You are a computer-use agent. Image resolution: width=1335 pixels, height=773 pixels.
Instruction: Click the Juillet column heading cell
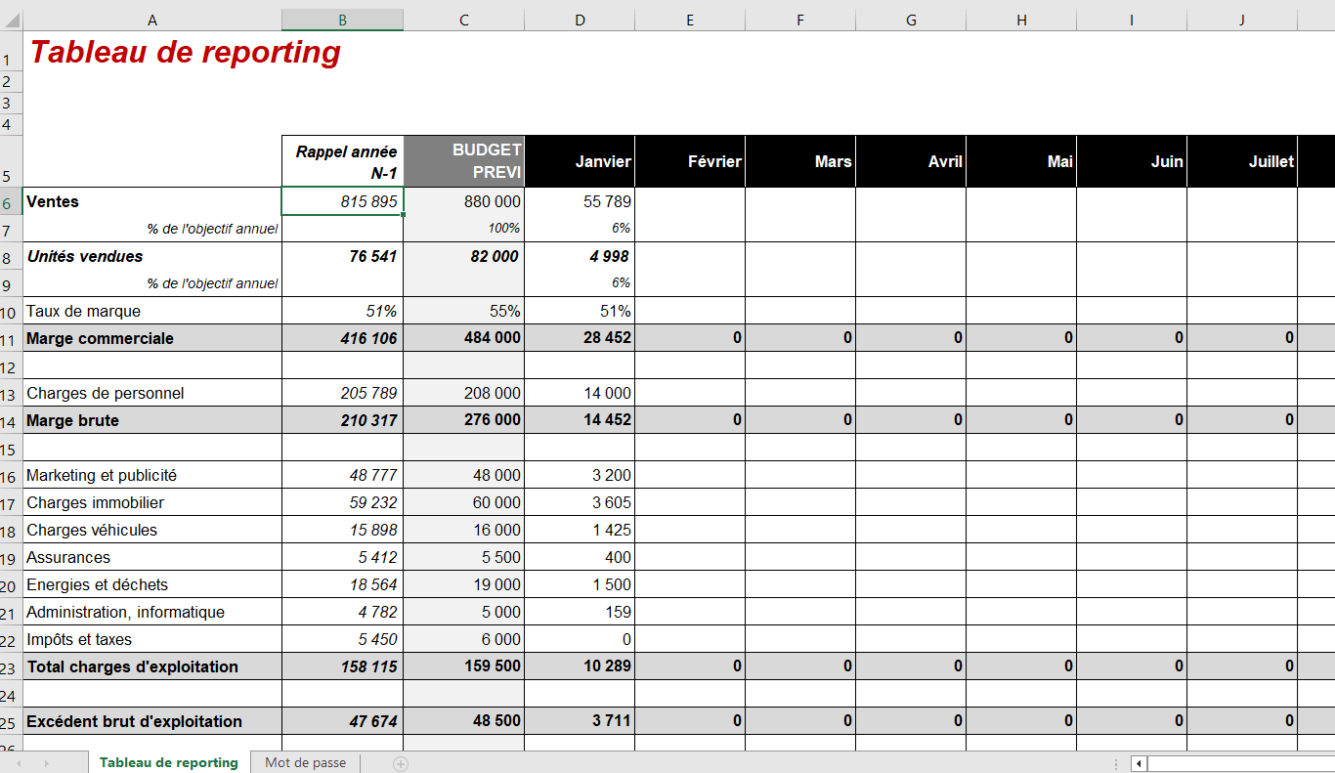click(x=1242, y=161)
